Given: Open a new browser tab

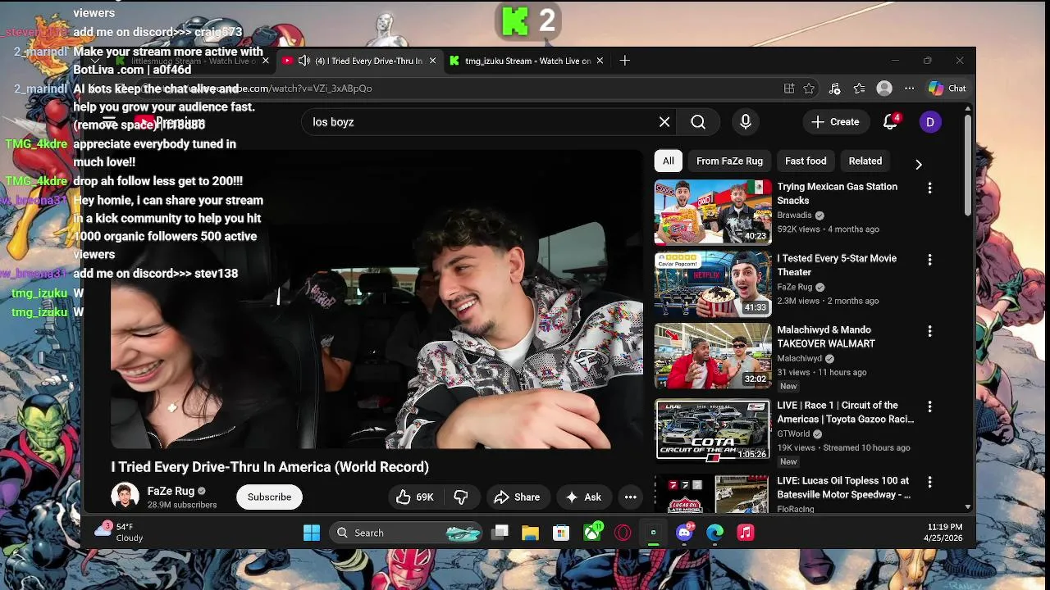Looking at the screenshot, I should click(625, 61).
